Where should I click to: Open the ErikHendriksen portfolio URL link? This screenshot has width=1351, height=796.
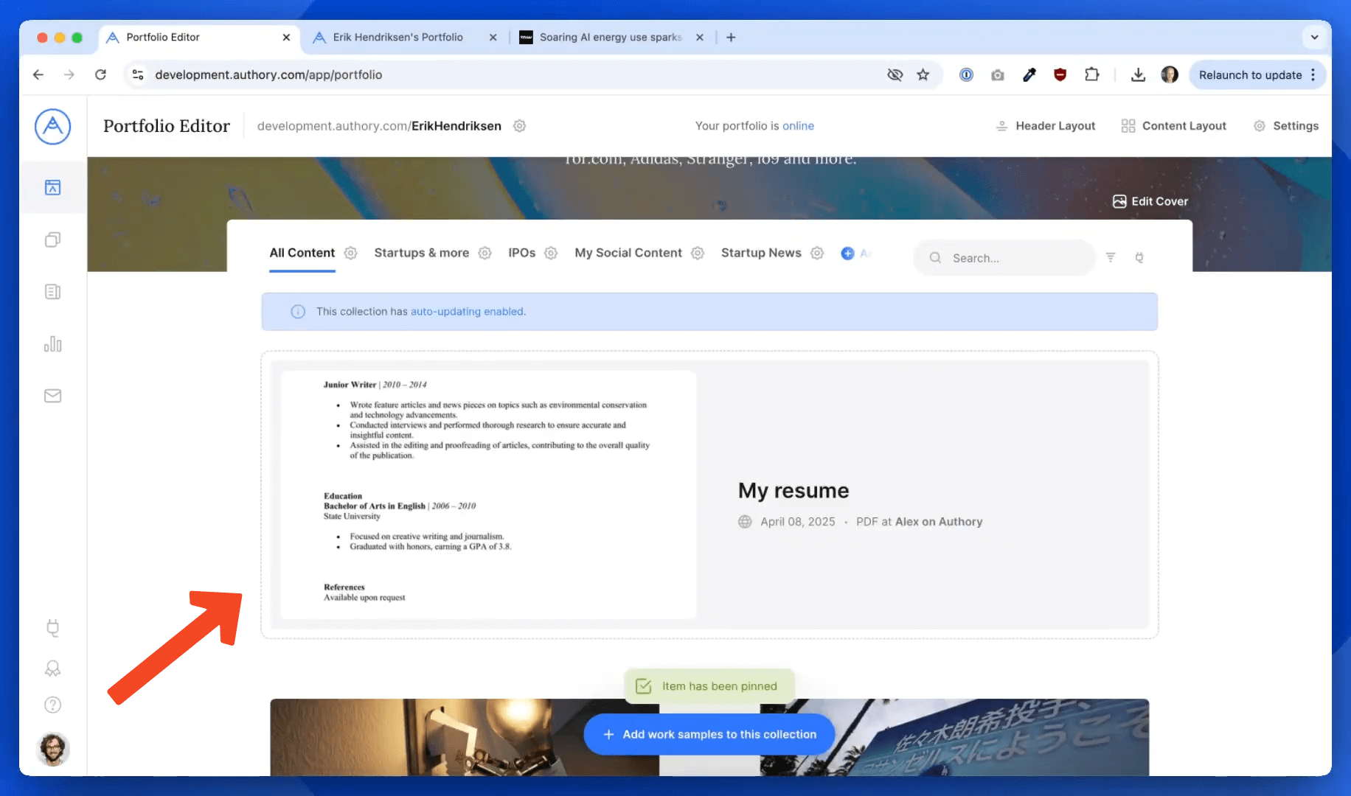click(x=379, y=126)
